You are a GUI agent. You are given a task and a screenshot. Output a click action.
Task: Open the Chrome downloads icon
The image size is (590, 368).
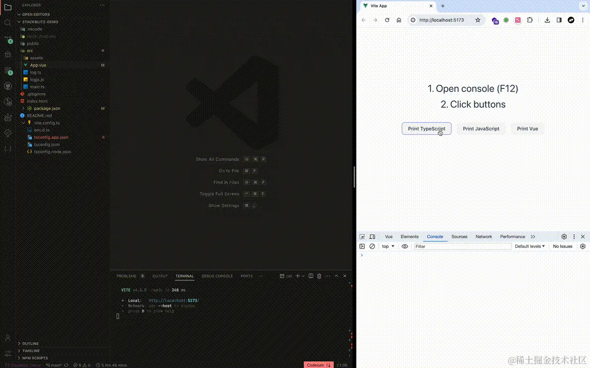[547, 20]
